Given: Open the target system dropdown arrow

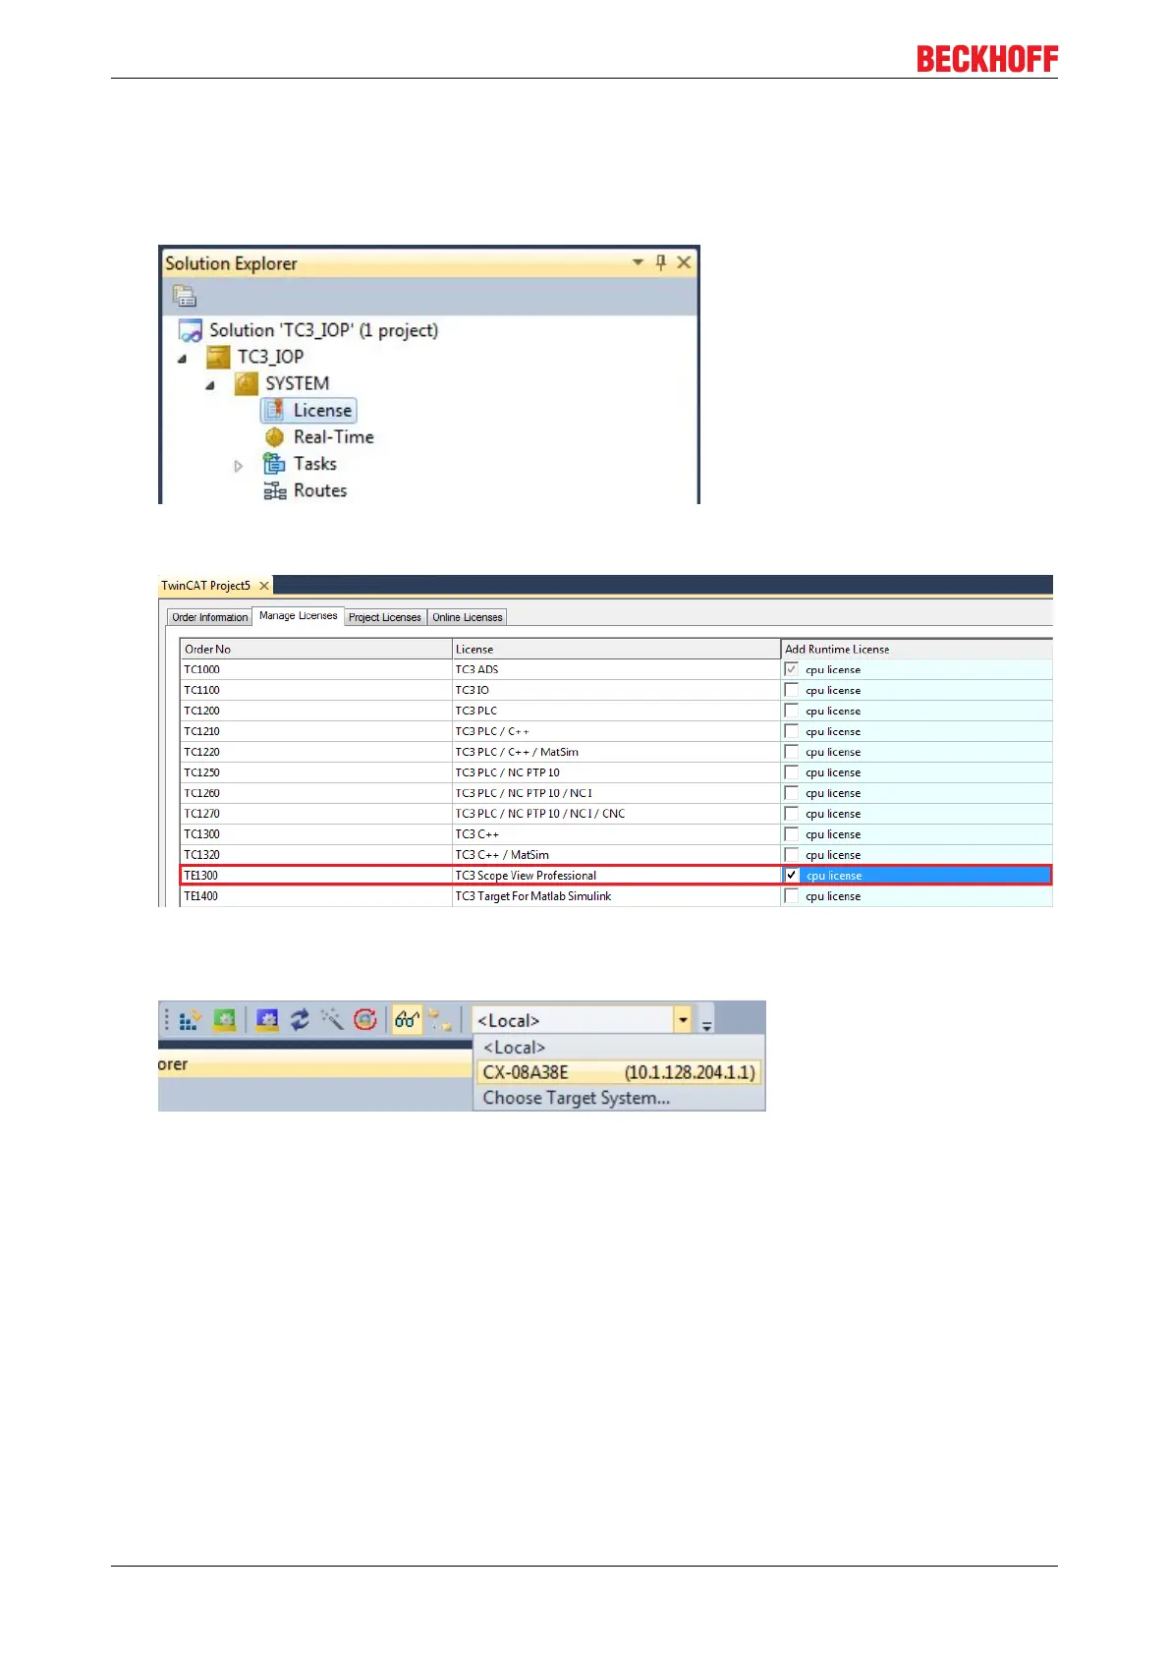Looking at the screenshot, I should pos(683,1020).
